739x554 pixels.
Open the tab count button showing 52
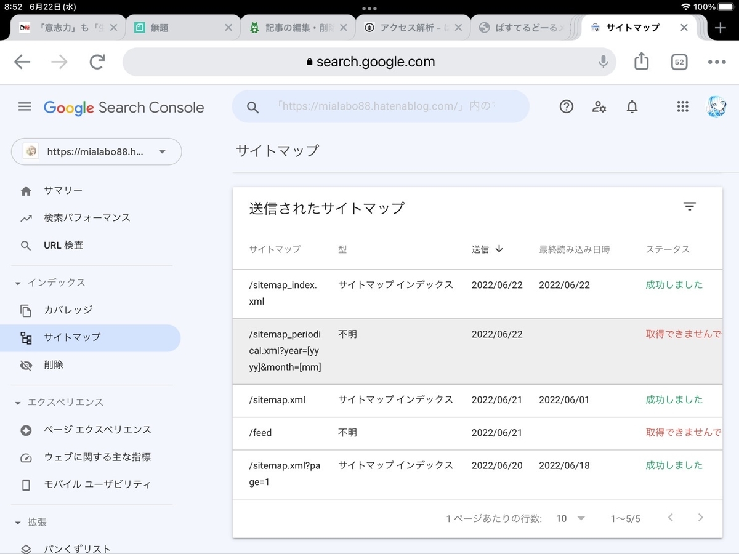pyautogui.click(x=679, y=62)
